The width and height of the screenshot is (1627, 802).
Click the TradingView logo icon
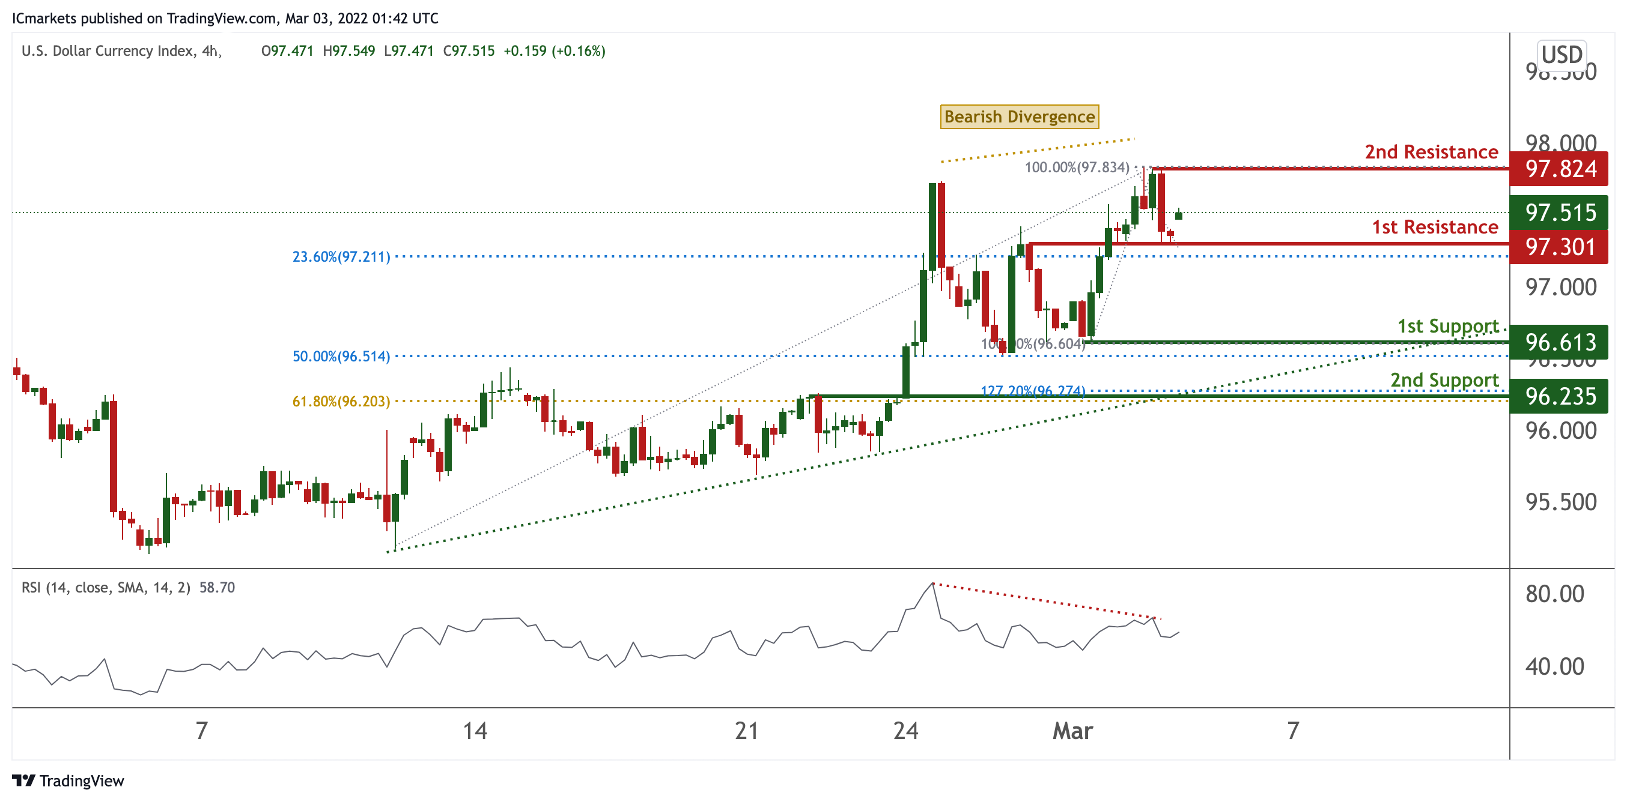[x=23, y=780]
